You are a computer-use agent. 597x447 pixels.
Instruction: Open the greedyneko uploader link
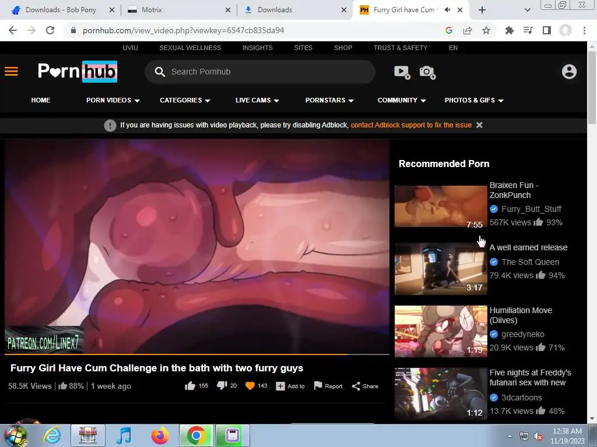click(523, 334)
